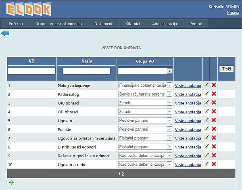Expand Kadrovska dokumentacija dropdown for row 9
Screen dimensions: 242x190
(169, 156)
